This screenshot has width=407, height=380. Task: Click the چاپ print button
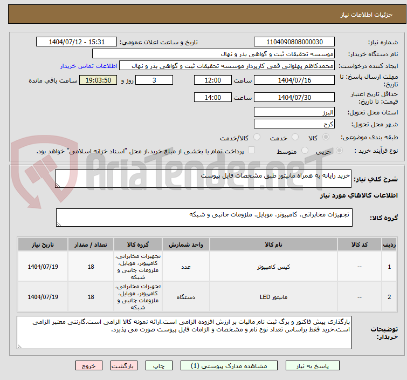159,366
